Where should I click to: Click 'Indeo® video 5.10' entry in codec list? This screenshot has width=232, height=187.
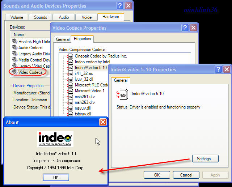coord(91,68)
